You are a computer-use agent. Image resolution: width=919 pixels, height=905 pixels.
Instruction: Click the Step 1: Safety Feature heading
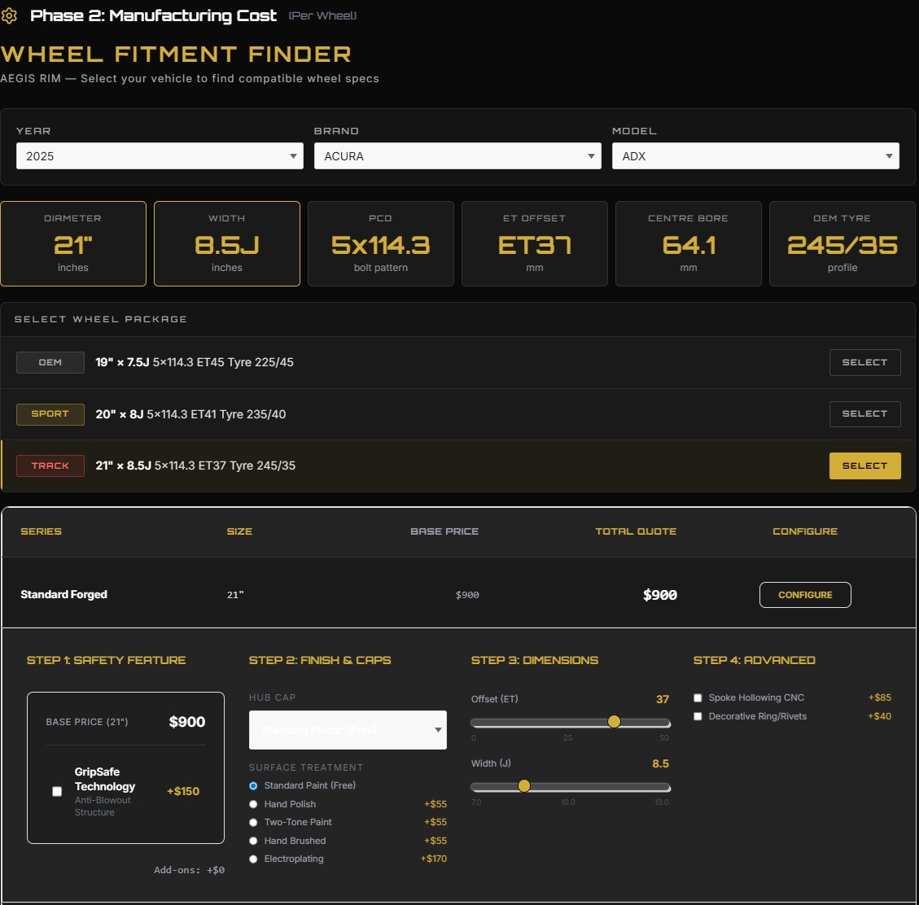coord(106,660)
